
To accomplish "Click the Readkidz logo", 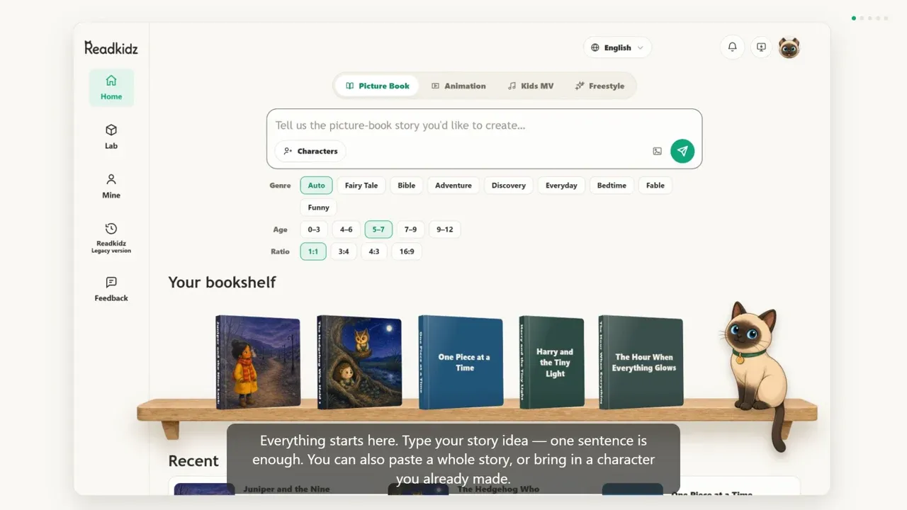I will (x=111, y=47).
